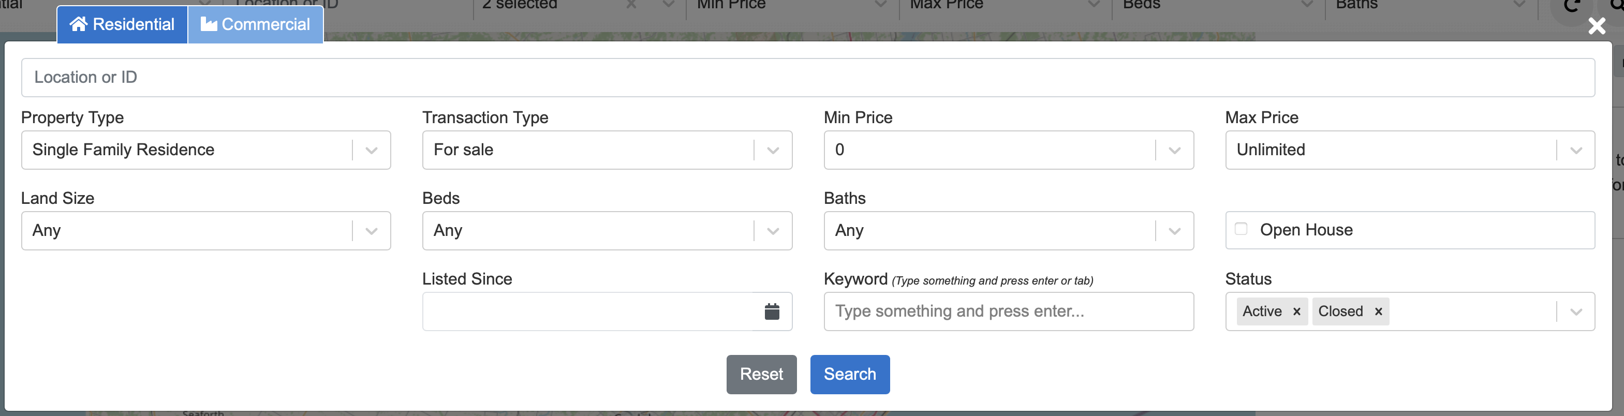Open the Baths Any dropdown

click(1009, 231)
